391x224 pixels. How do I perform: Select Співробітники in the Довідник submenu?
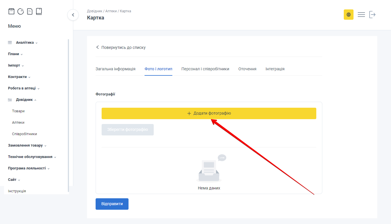pos(25,134)
